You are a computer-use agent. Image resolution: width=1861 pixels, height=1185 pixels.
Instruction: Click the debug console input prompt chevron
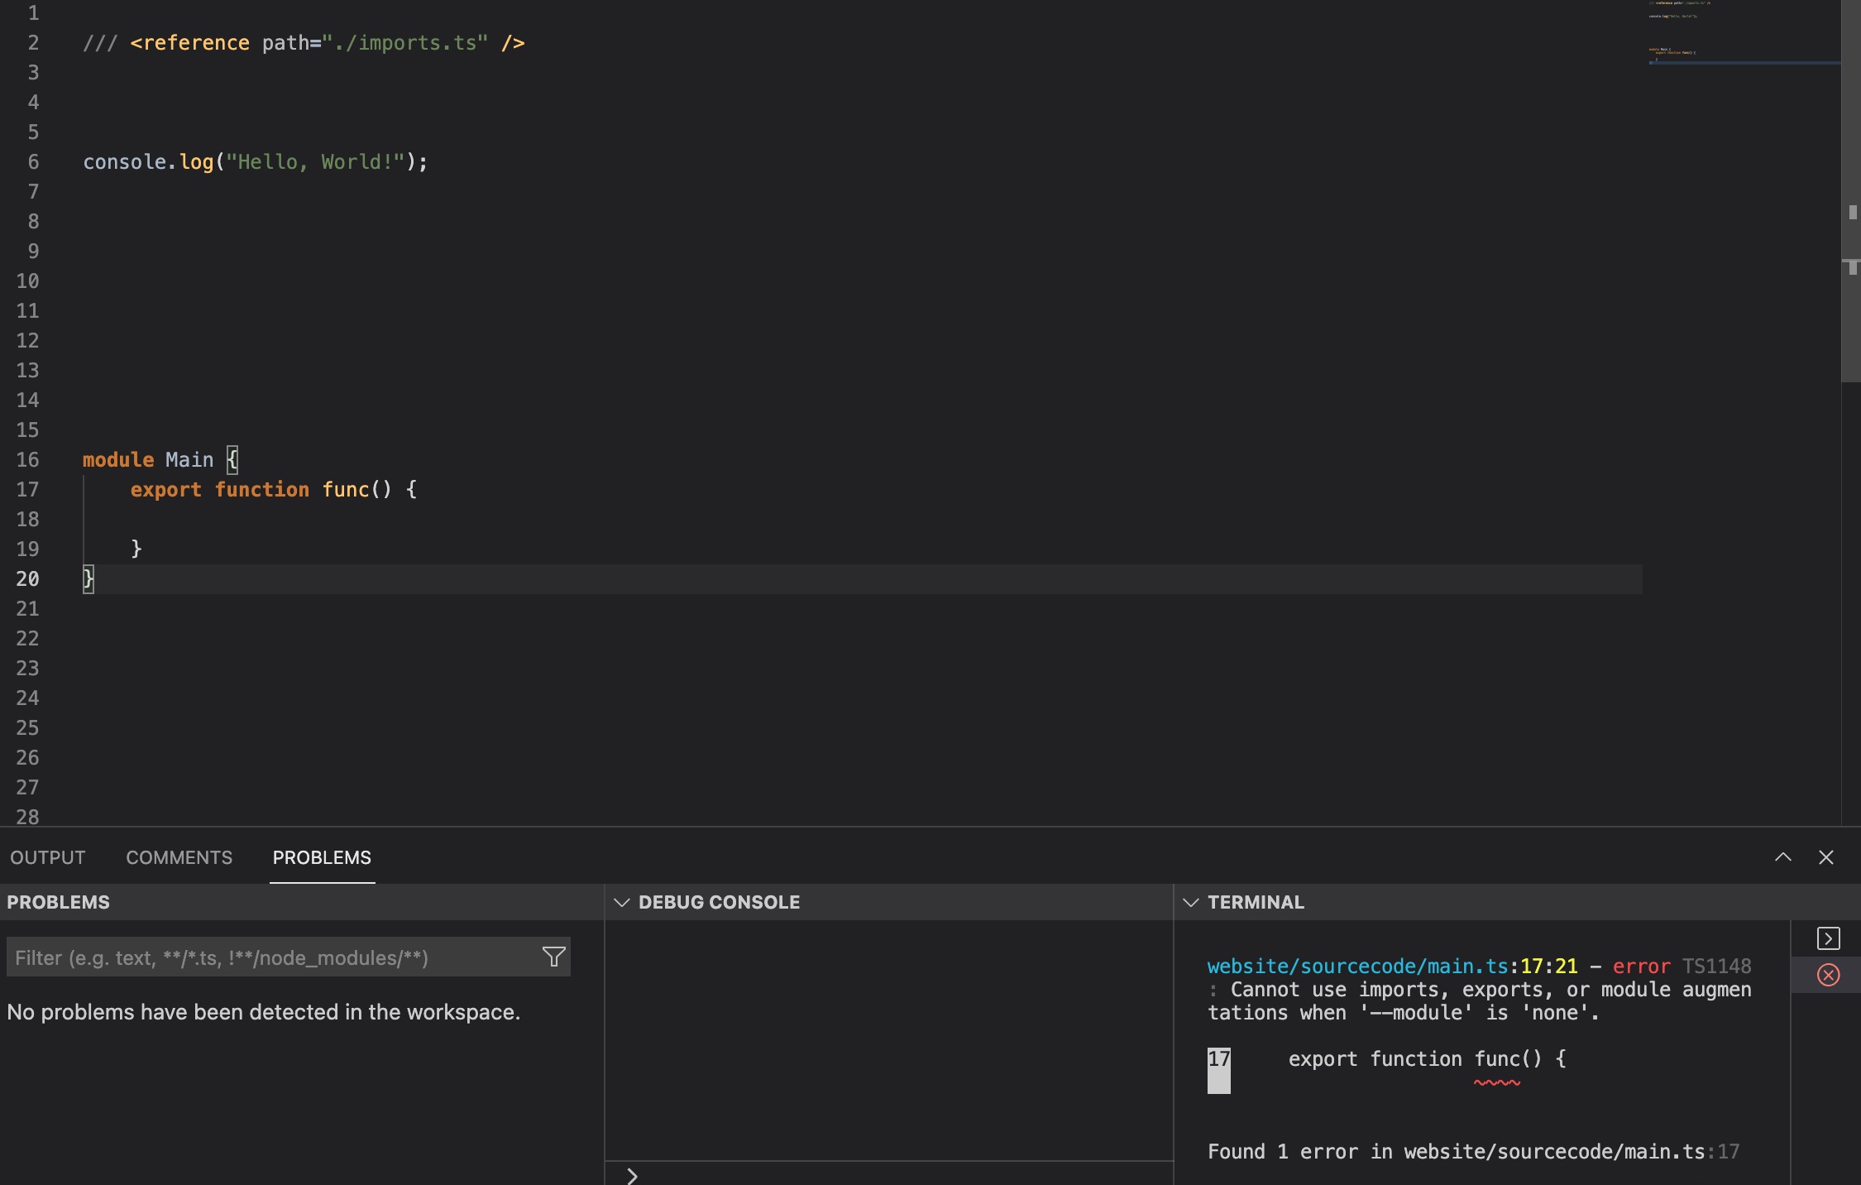click(632, 1176)
